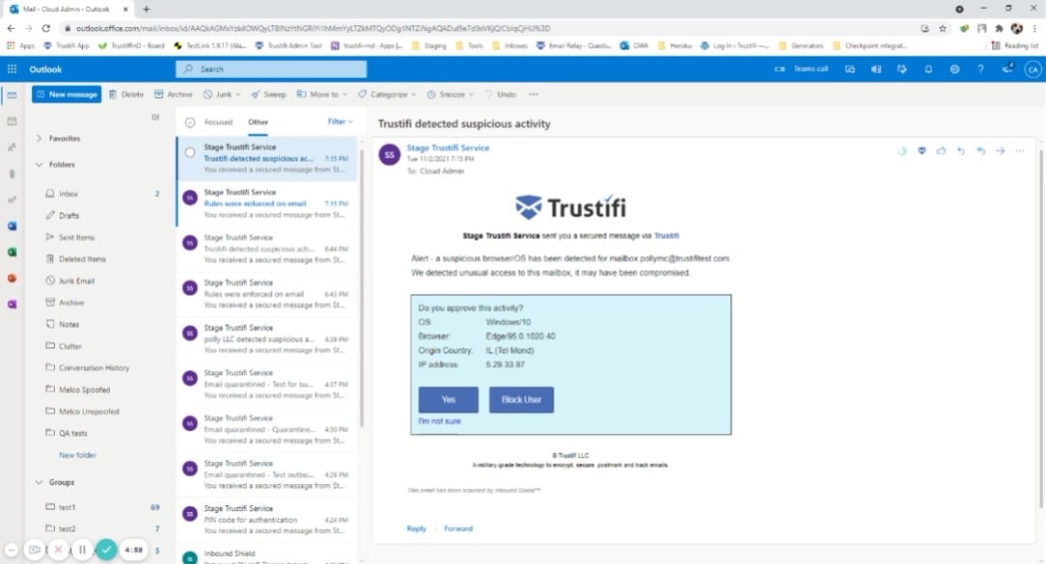Click the Trustifi link in email body
This screenshot has height=564, width=1046.
point(667,235)
